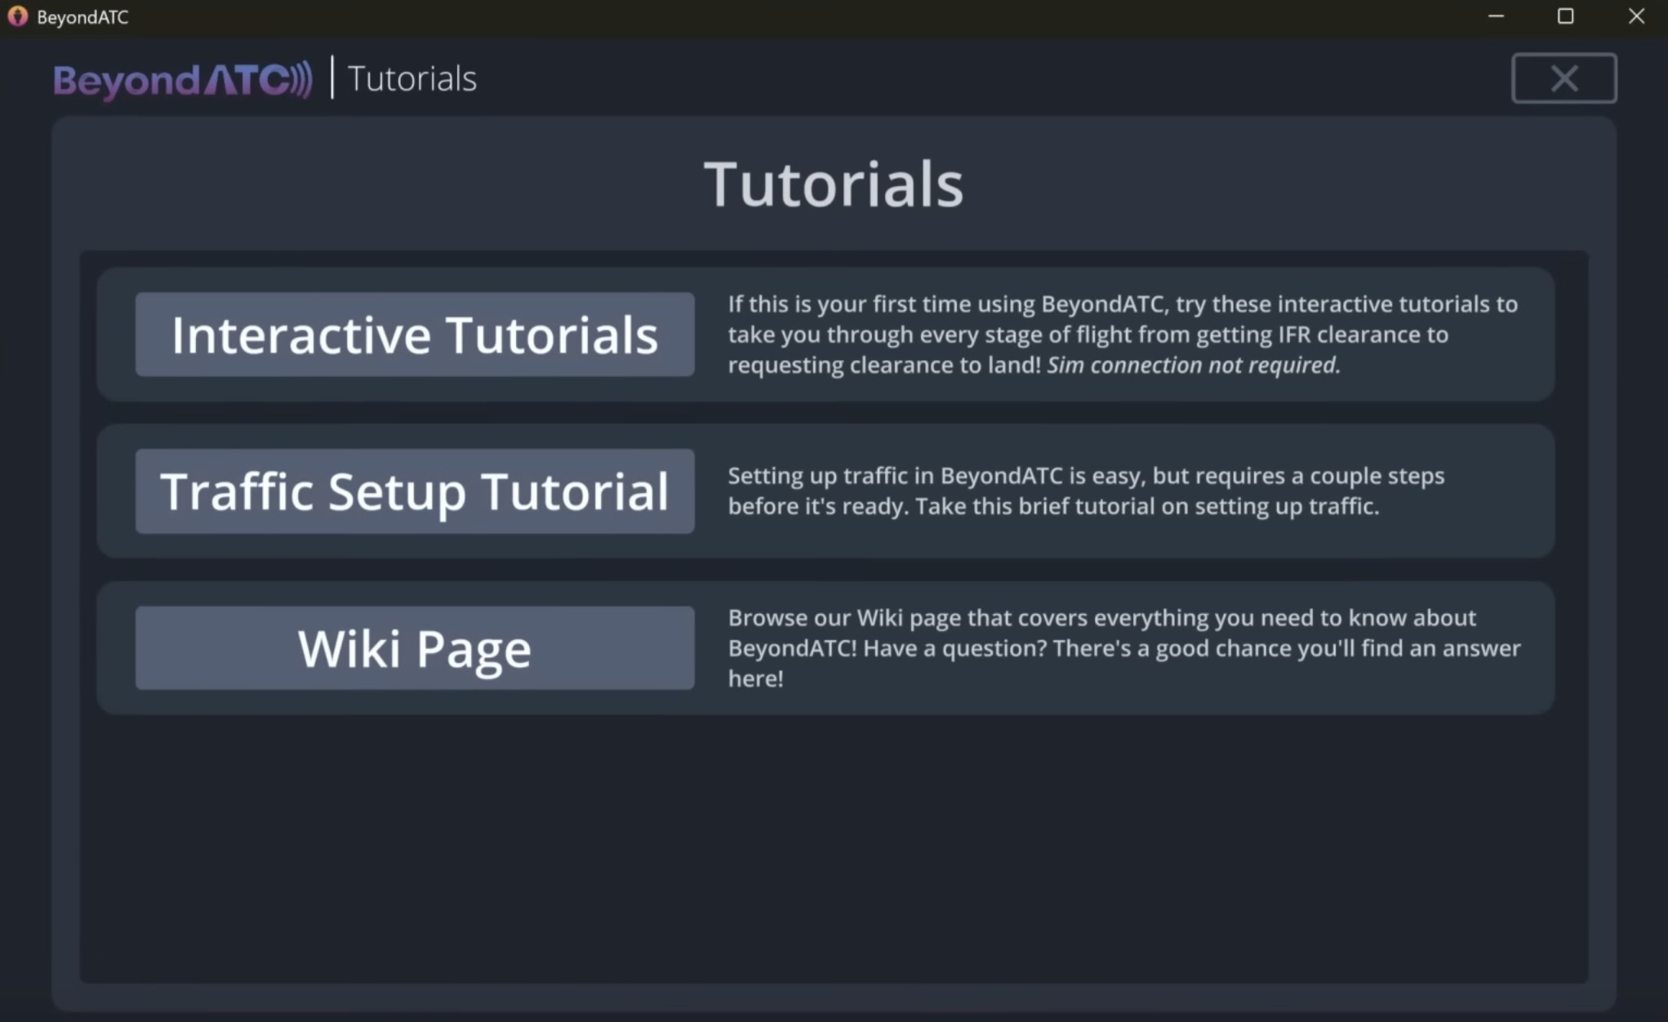The height and width of the screenshot is (1022, 1668).
Task: Click the "BeyondATC" window title text
Action: (82, 17)
